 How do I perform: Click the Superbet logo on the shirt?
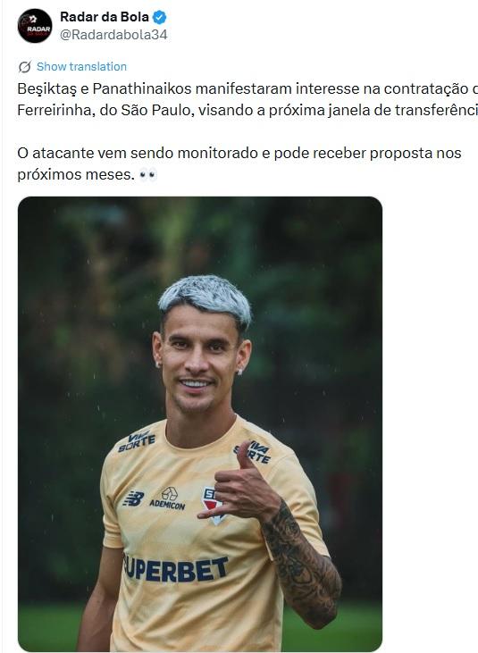176,568
